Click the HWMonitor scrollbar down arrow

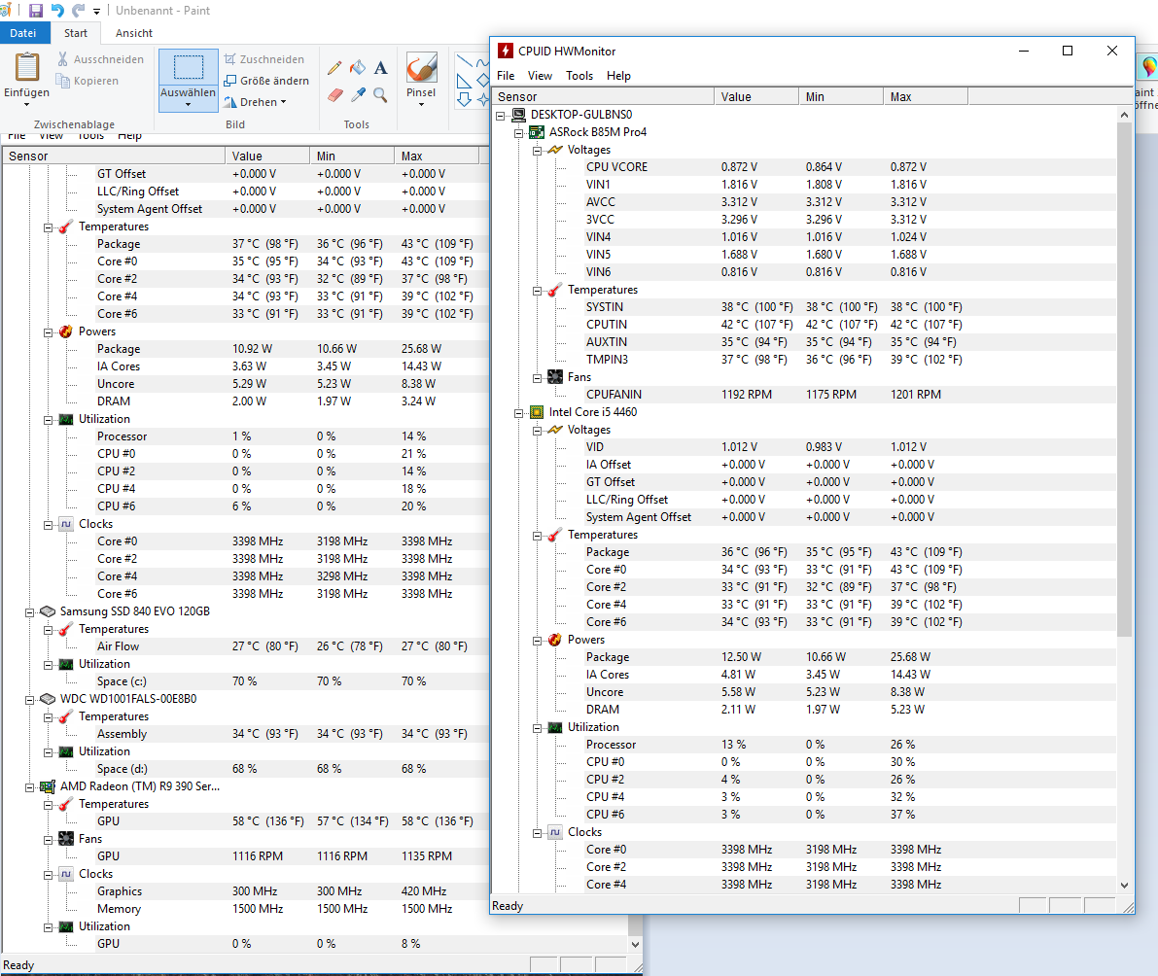click(1124, 886)
